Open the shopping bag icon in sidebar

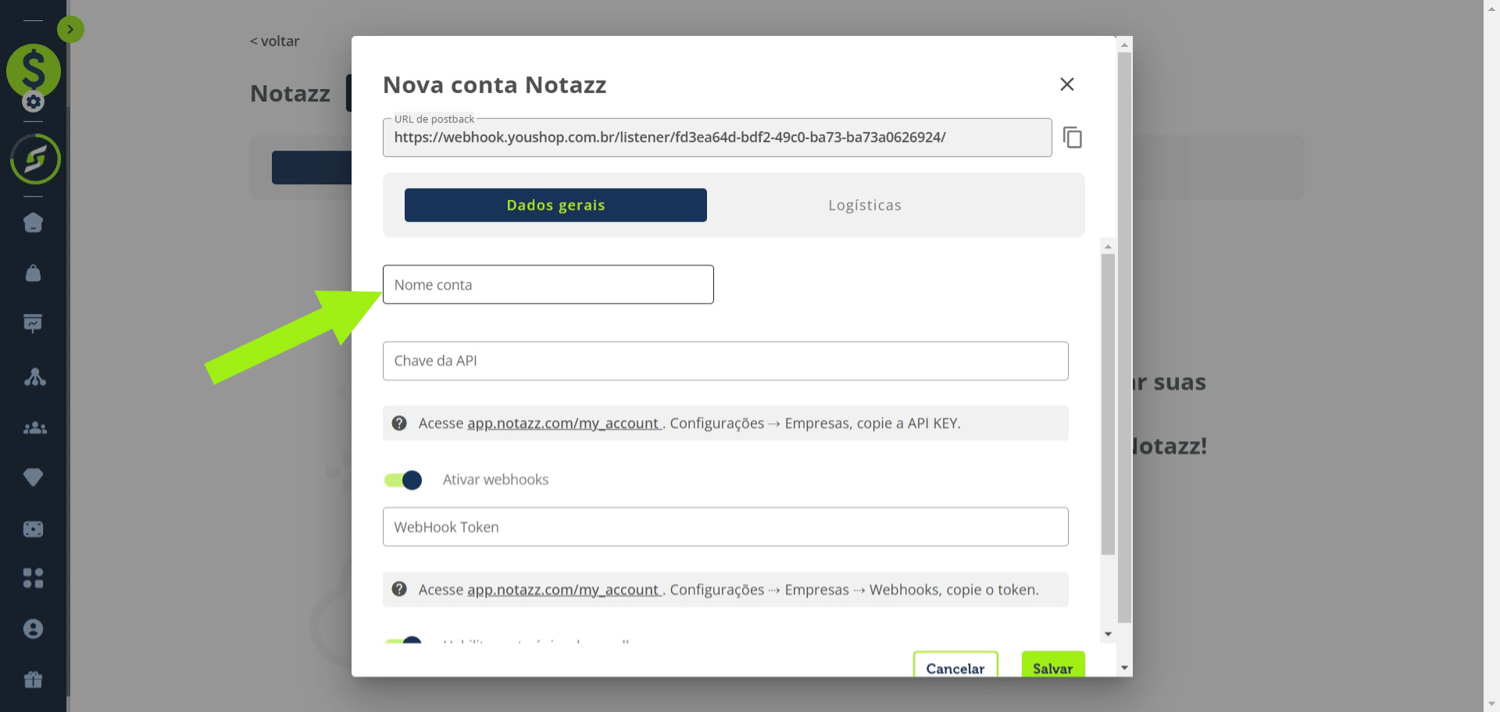[x=33, y=273]
